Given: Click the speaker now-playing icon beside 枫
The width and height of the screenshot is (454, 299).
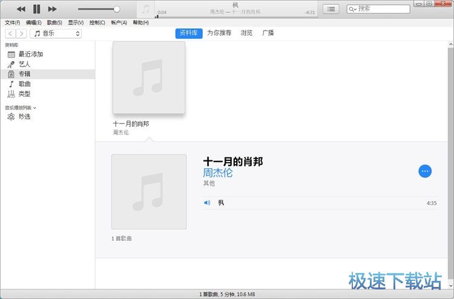Looking at the screenshot, I should (x=207, y=203).
